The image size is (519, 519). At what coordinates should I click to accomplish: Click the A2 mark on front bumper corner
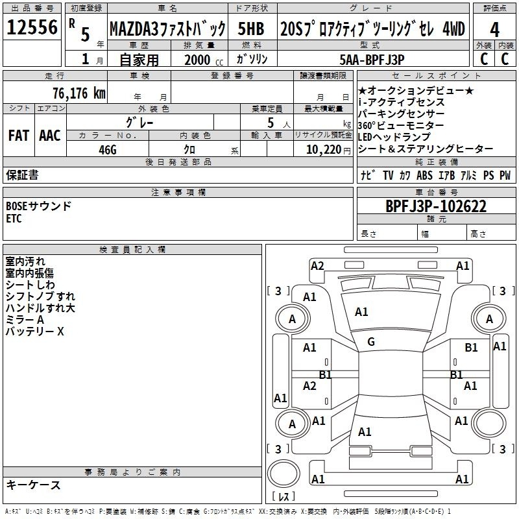coord(317,265)
